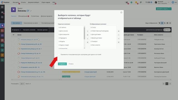Open the search magnifier icon

click(141, 2)
